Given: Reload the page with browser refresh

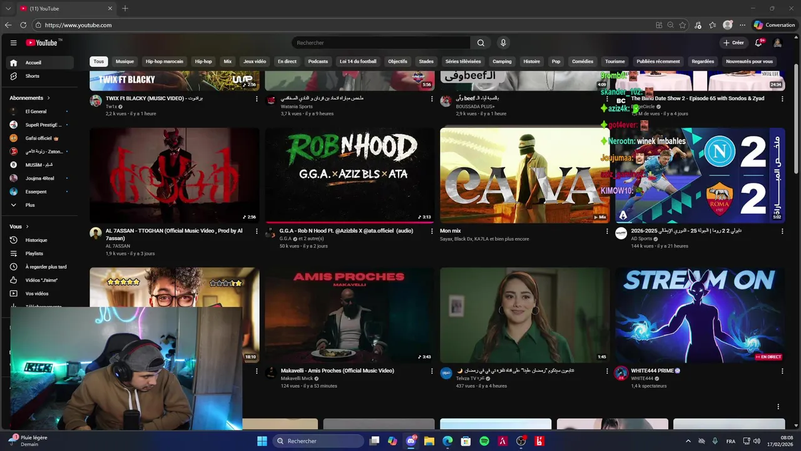Looking at the screenshot, I should (23, 25).
